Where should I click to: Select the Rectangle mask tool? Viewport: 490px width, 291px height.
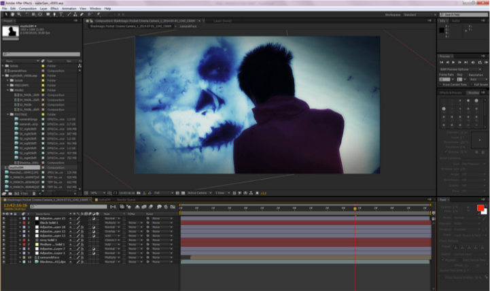click(x=48, y=14)
